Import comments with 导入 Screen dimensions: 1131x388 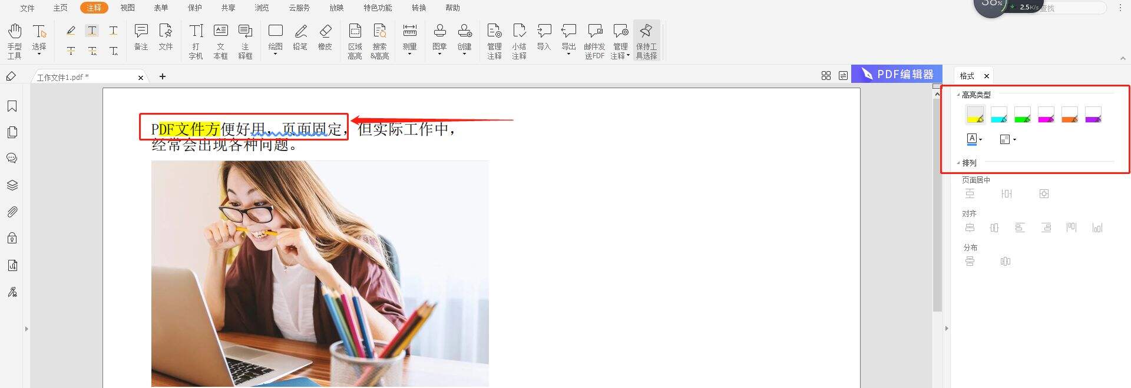click(544, 37)
